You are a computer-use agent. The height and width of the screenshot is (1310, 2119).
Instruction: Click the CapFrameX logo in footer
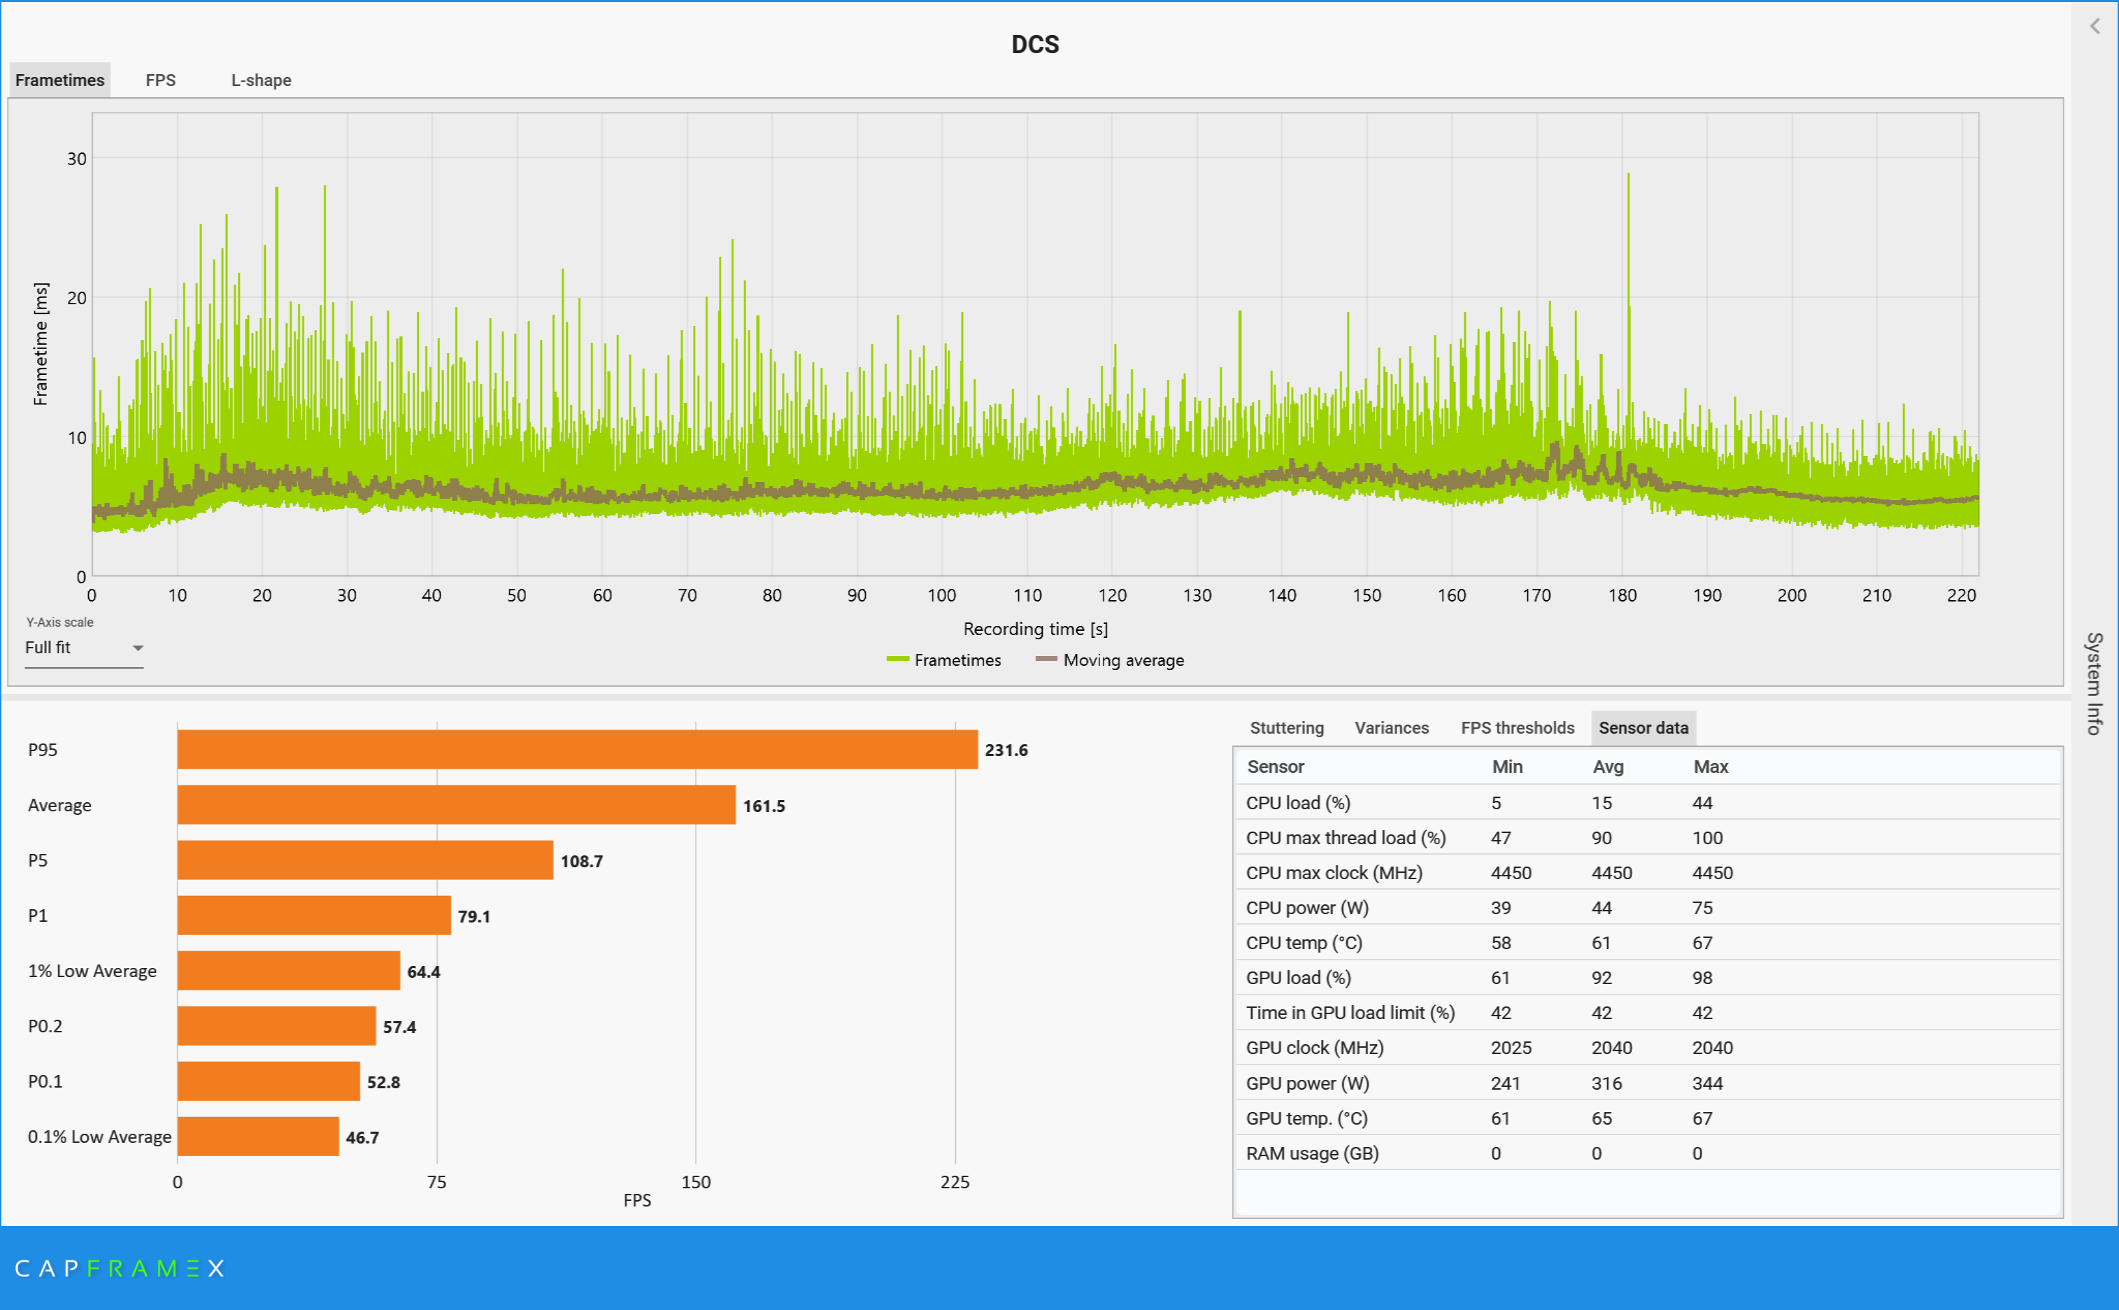120,1269
